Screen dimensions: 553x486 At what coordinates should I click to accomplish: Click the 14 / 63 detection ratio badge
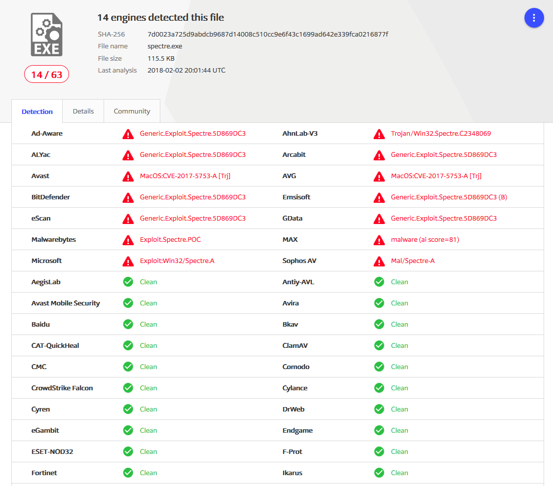[x=46, y=75]
